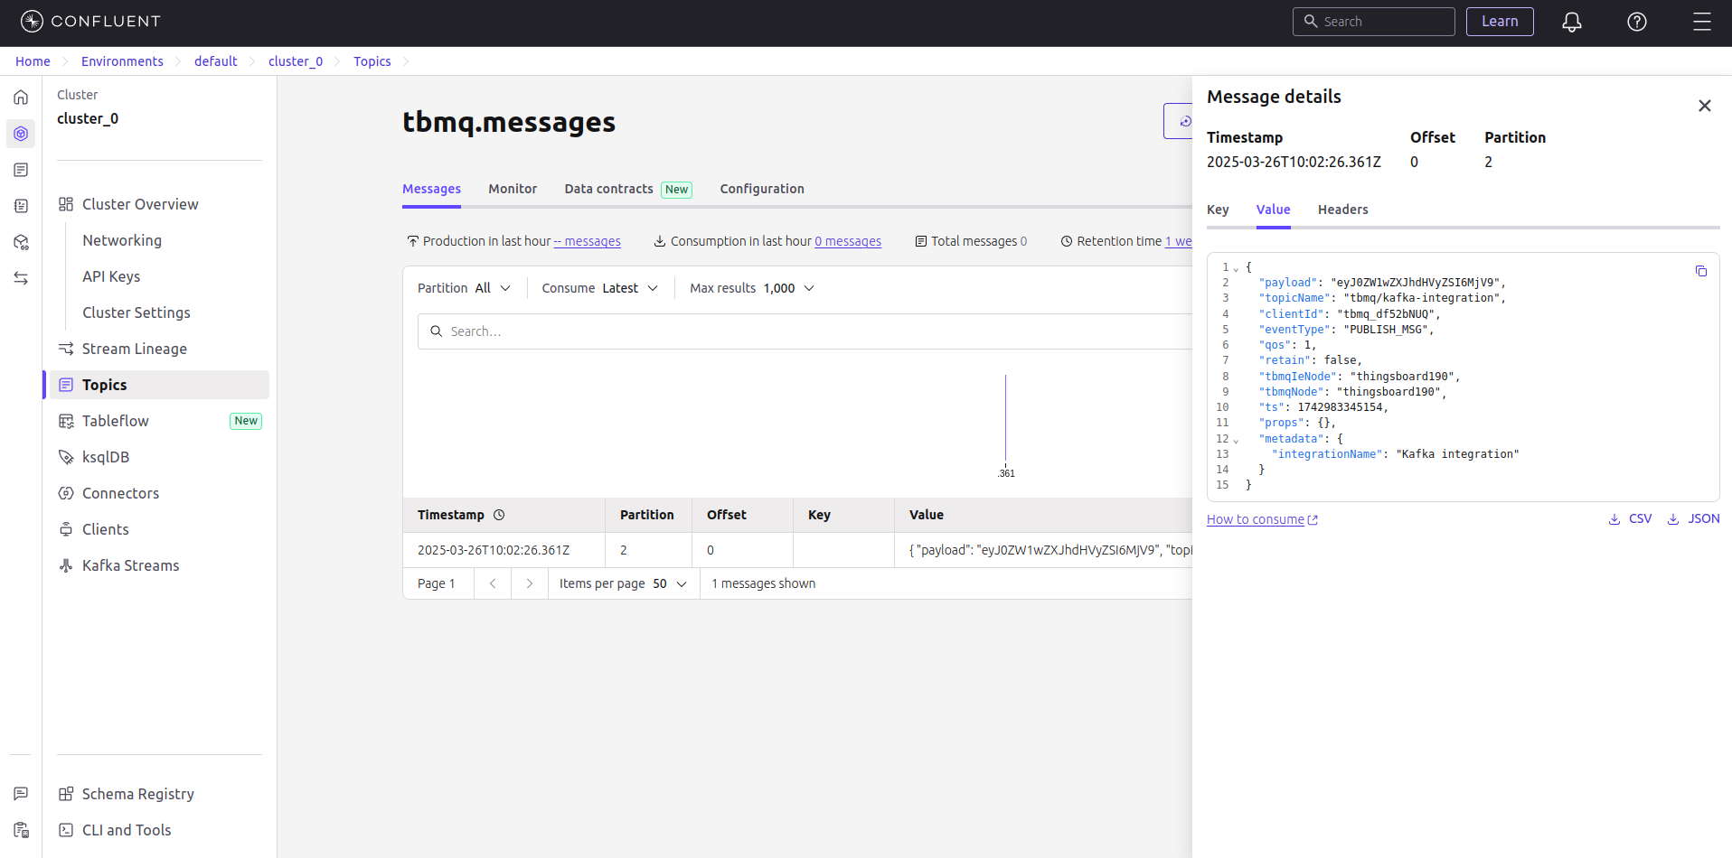Select the Headers tab in Message details
1732x858 pixels.
(1342, 210)
